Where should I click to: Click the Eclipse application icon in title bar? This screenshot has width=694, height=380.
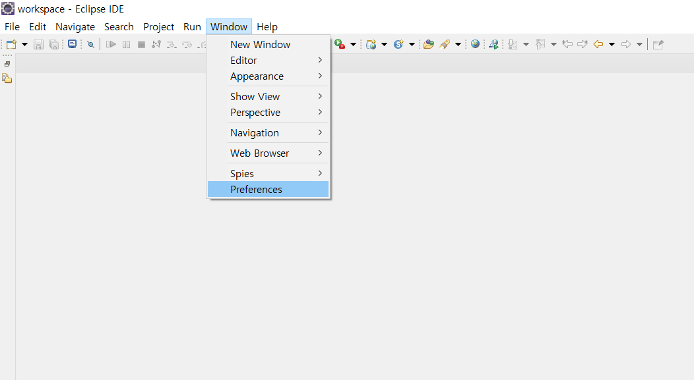(x=8, y=9)
